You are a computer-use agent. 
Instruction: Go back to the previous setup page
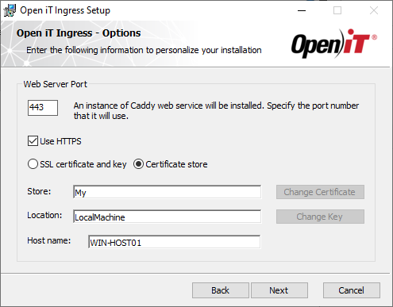pyautogui.click(x=221, y=290)
